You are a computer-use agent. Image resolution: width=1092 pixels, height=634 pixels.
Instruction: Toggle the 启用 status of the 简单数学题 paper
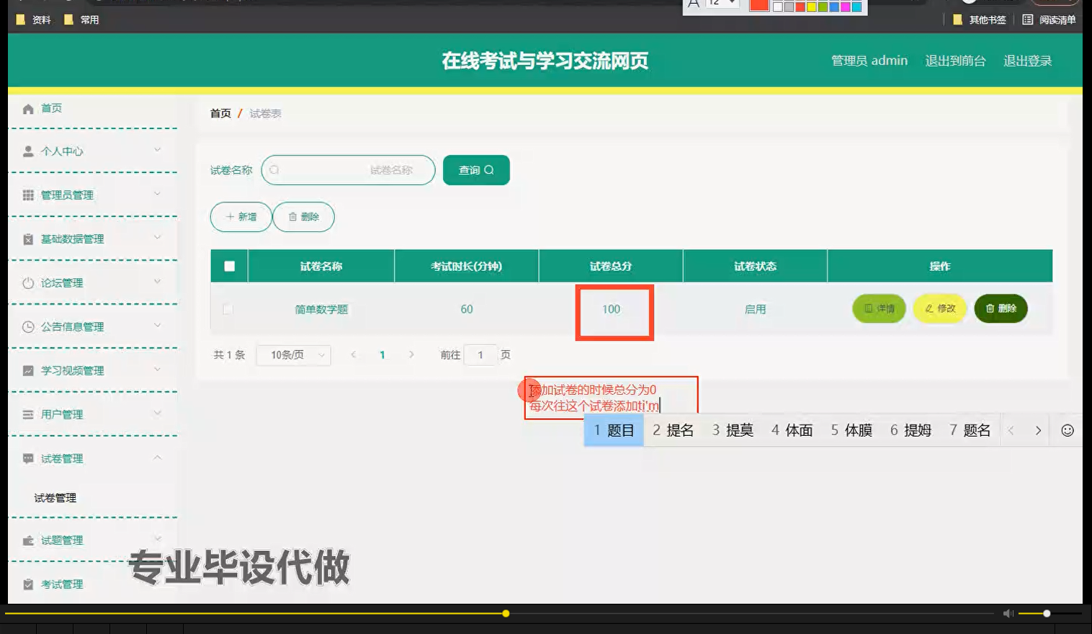pyautogui.click(x=754, y=309)
